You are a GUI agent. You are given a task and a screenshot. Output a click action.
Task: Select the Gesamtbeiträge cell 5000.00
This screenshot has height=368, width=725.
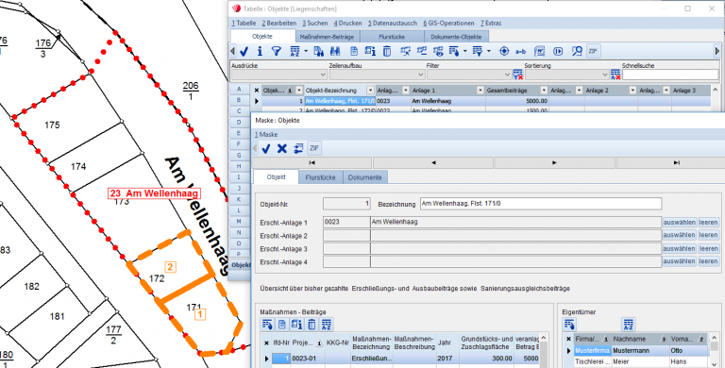[516, 101]
